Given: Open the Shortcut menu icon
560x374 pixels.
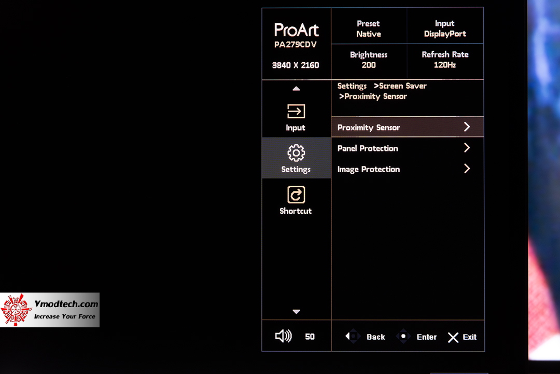Looking at the screenshot, I should (296, 195).
